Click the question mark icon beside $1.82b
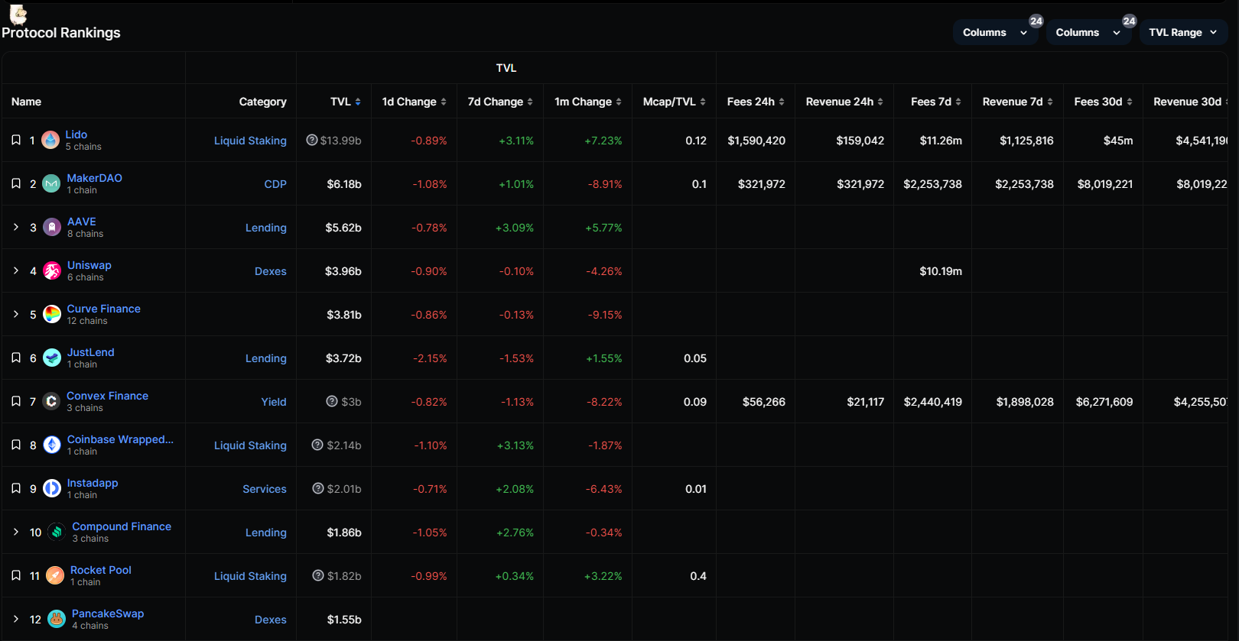Screen dimensions: 1239x641 318,575
